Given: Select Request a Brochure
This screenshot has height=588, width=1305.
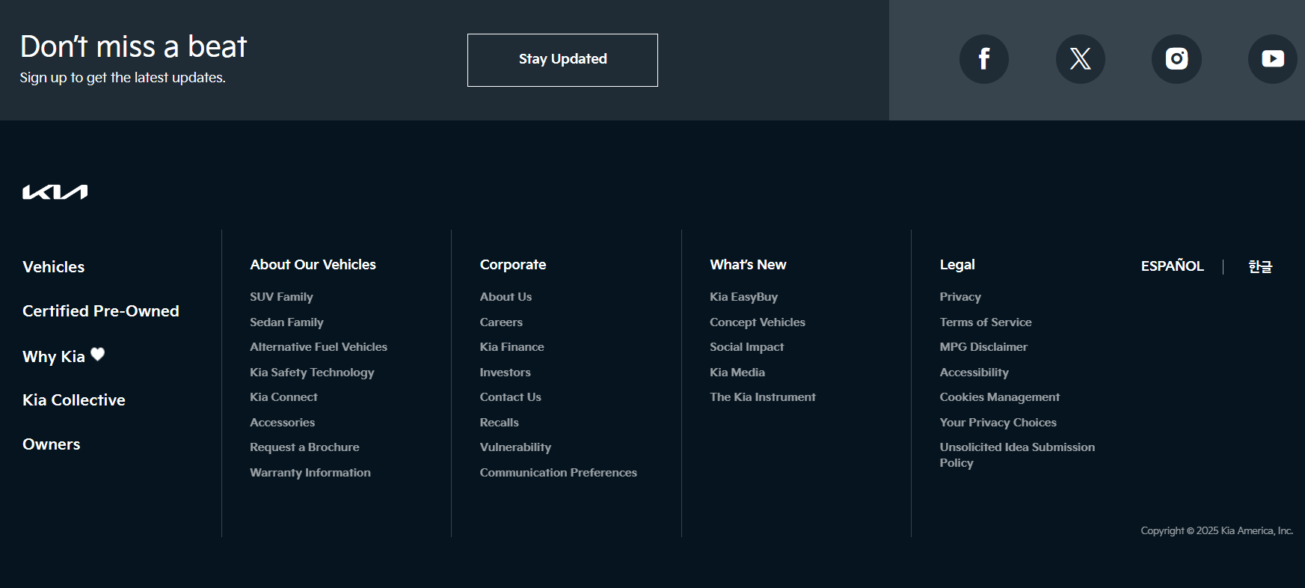Looking at the screenshot, I should [x=305, y=447].
